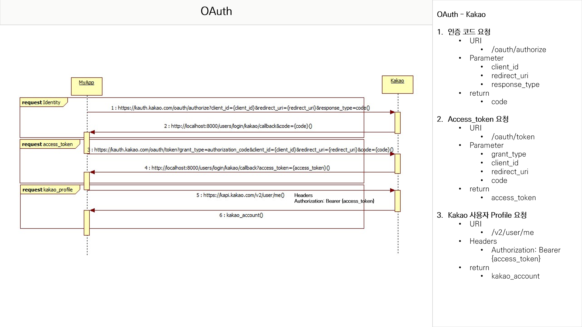Click the Kakao lifeline box

pyautogui.click(x=397, y=84)
